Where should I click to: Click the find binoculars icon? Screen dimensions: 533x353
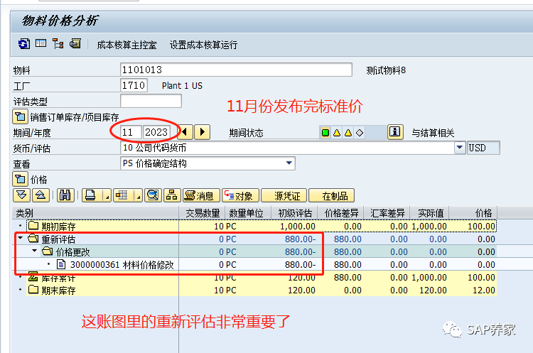[65, 195]
